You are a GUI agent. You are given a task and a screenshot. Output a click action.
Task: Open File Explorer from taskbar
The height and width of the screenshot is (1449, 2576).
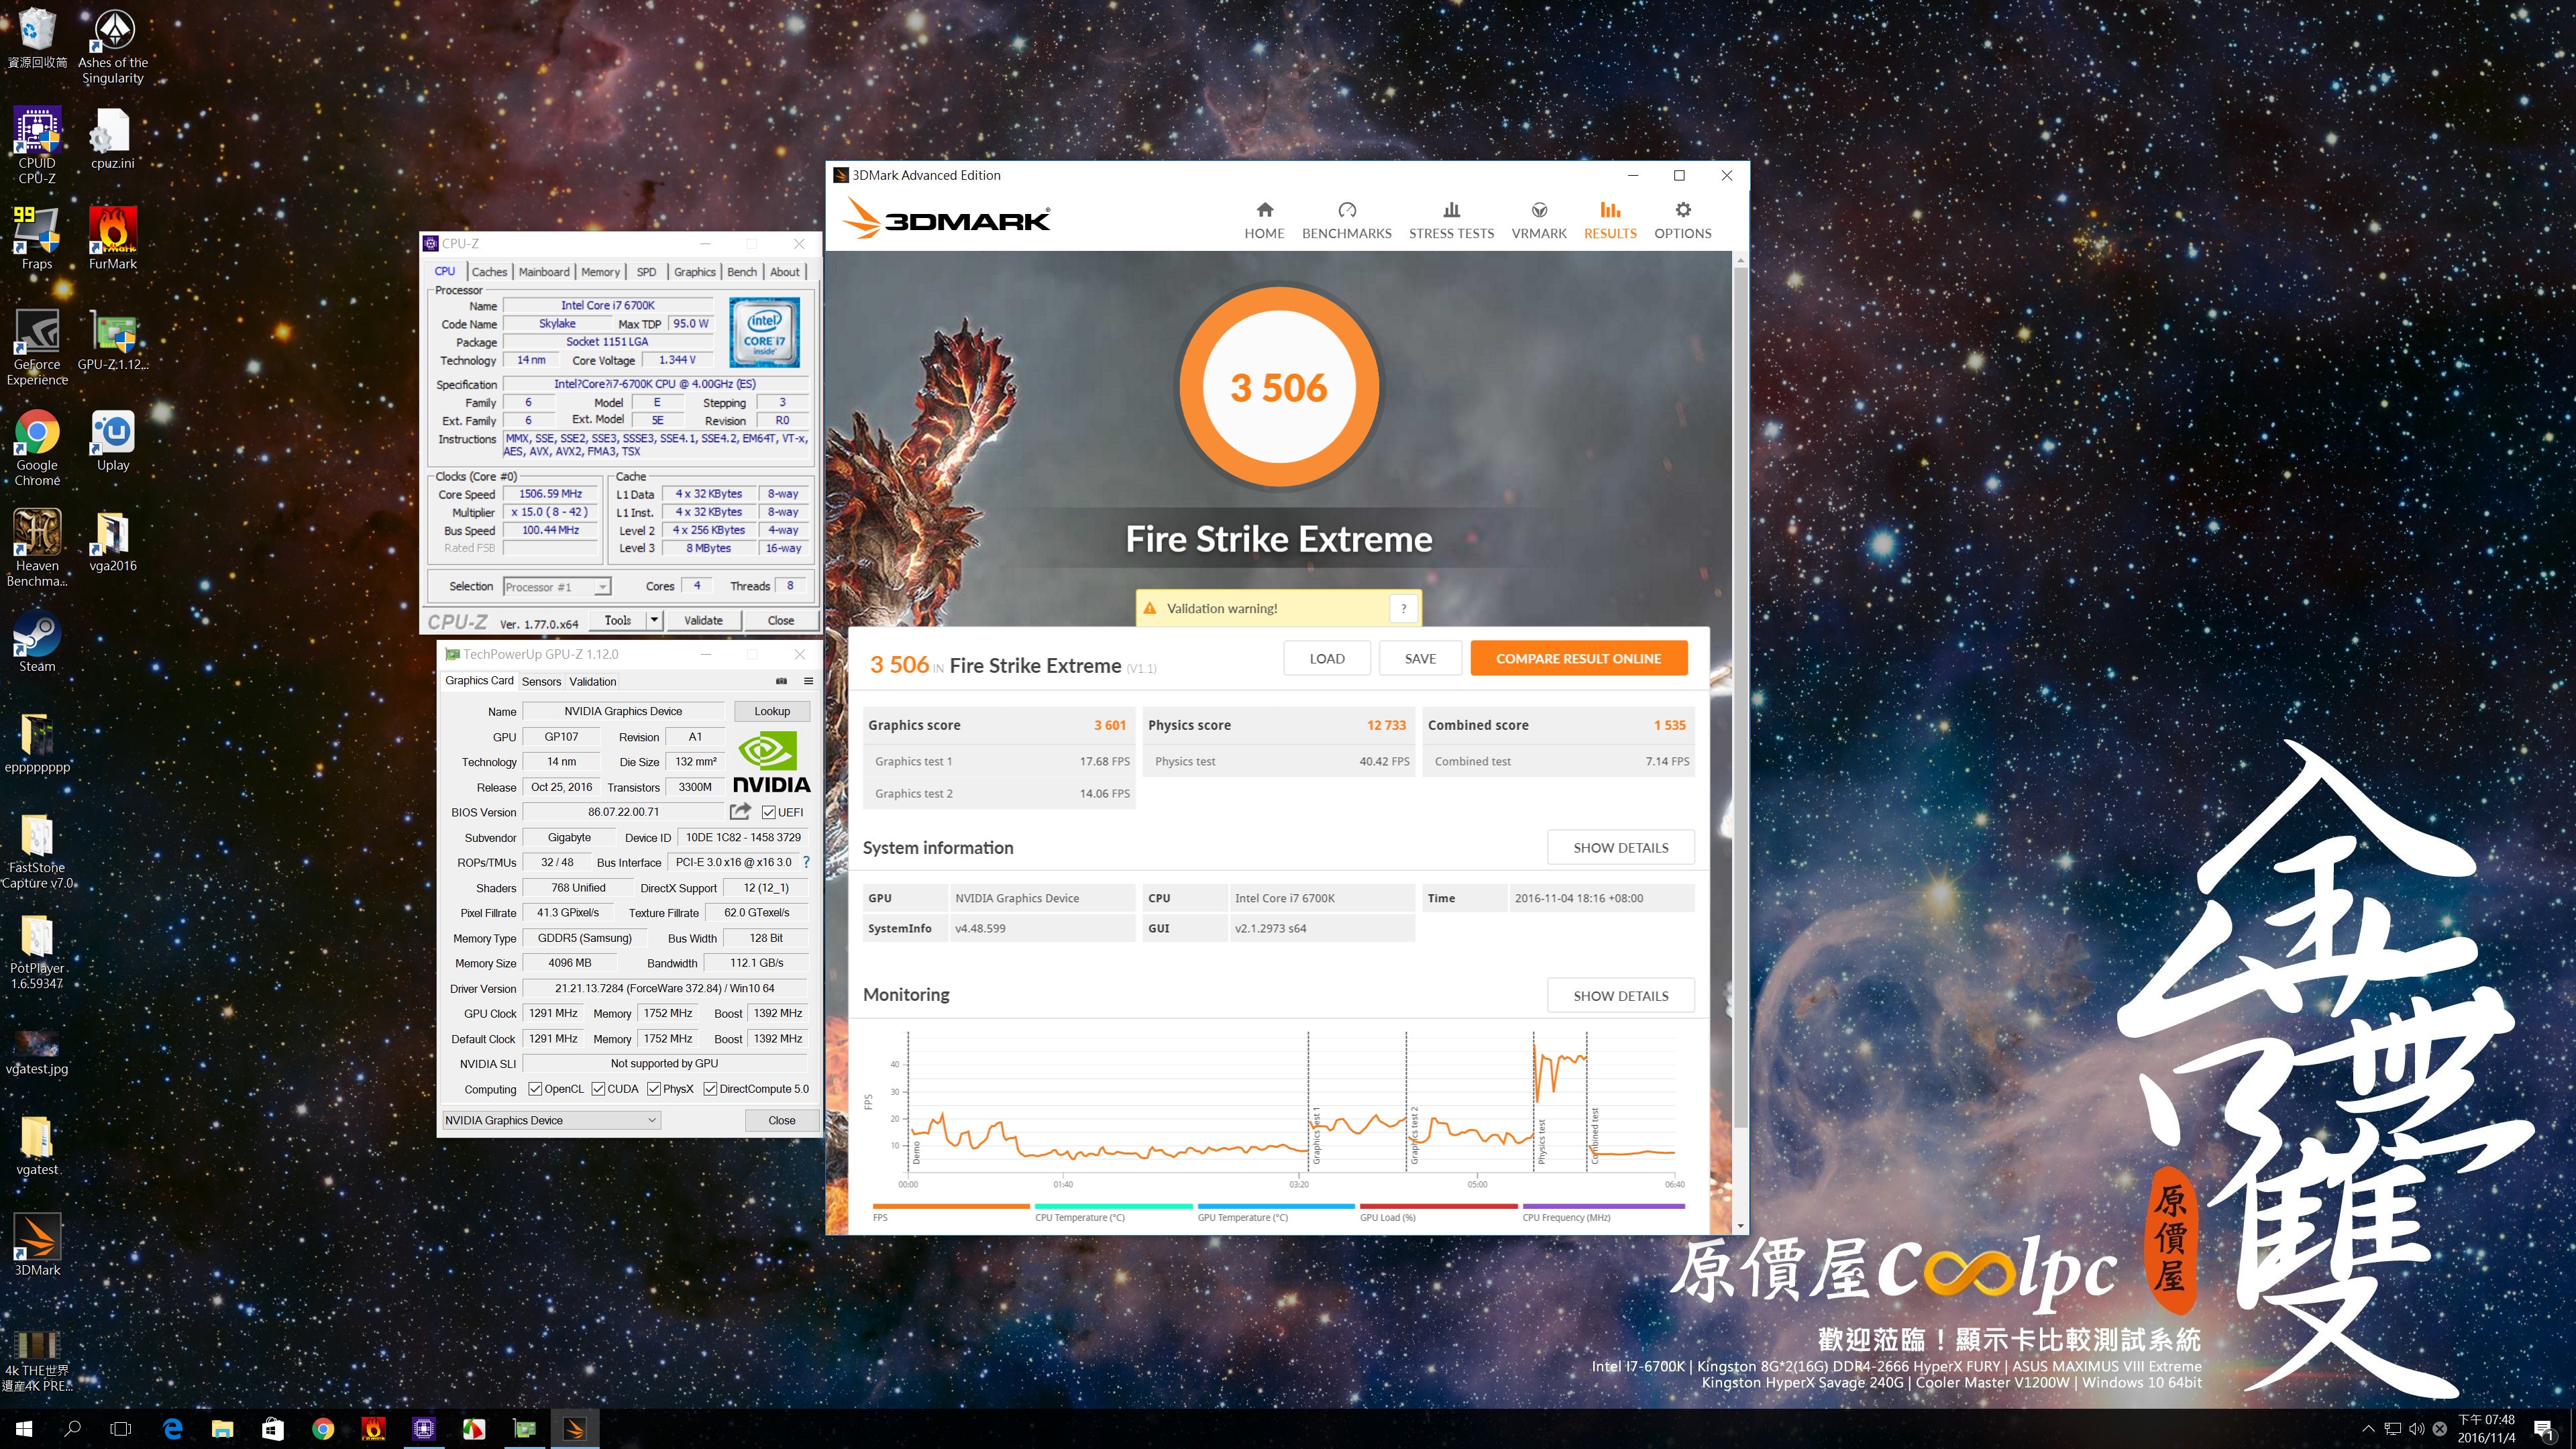point(222,1428)
